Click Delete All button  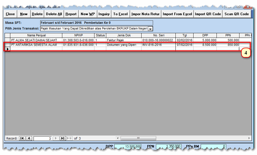(54, 14)
